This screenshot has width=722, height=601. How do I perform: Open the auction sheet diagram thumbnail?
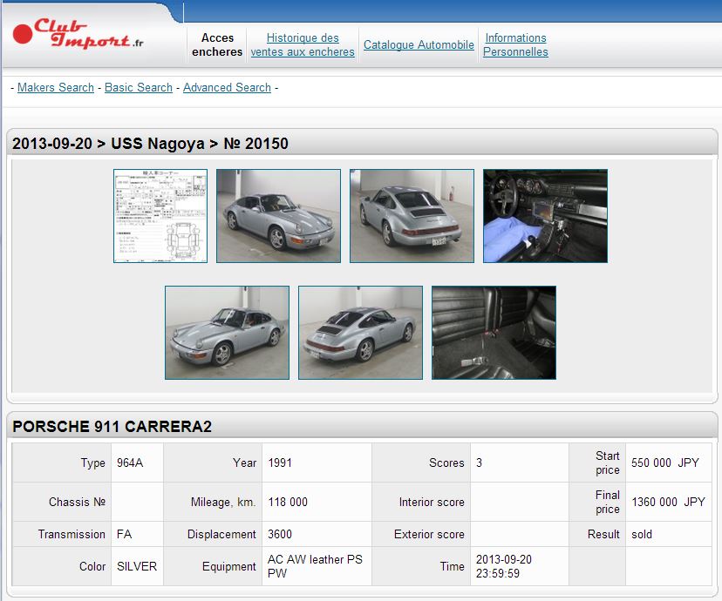click(x=160, y=216)
